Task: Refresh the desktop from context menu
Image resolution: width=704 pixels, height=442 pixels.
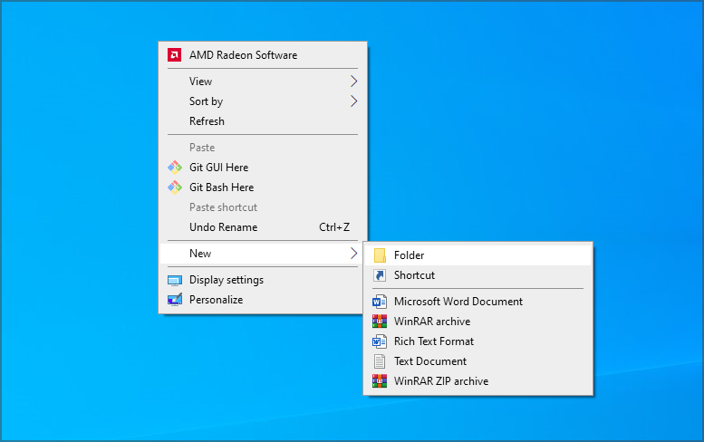Action: point(263,121)
